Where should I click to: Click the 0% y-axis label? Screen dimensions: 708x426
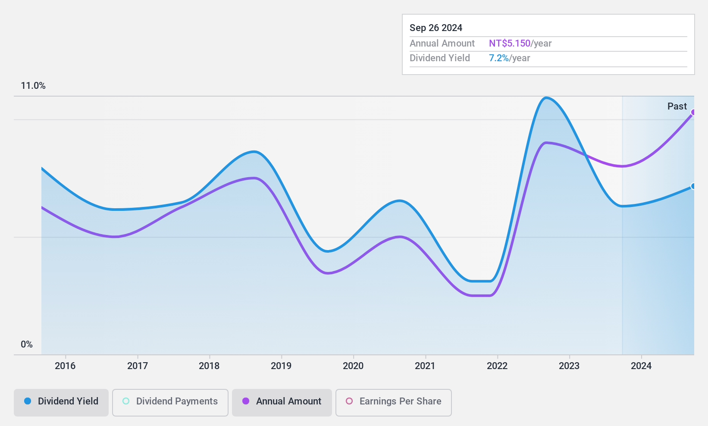27,345
